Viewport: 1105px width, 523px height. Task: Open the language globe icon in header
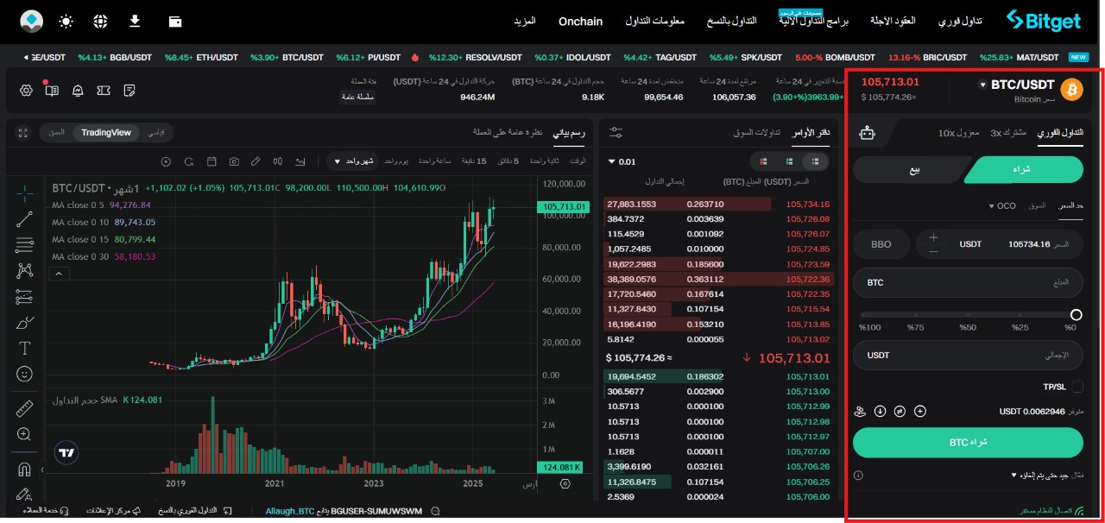(x=101, y=21)
